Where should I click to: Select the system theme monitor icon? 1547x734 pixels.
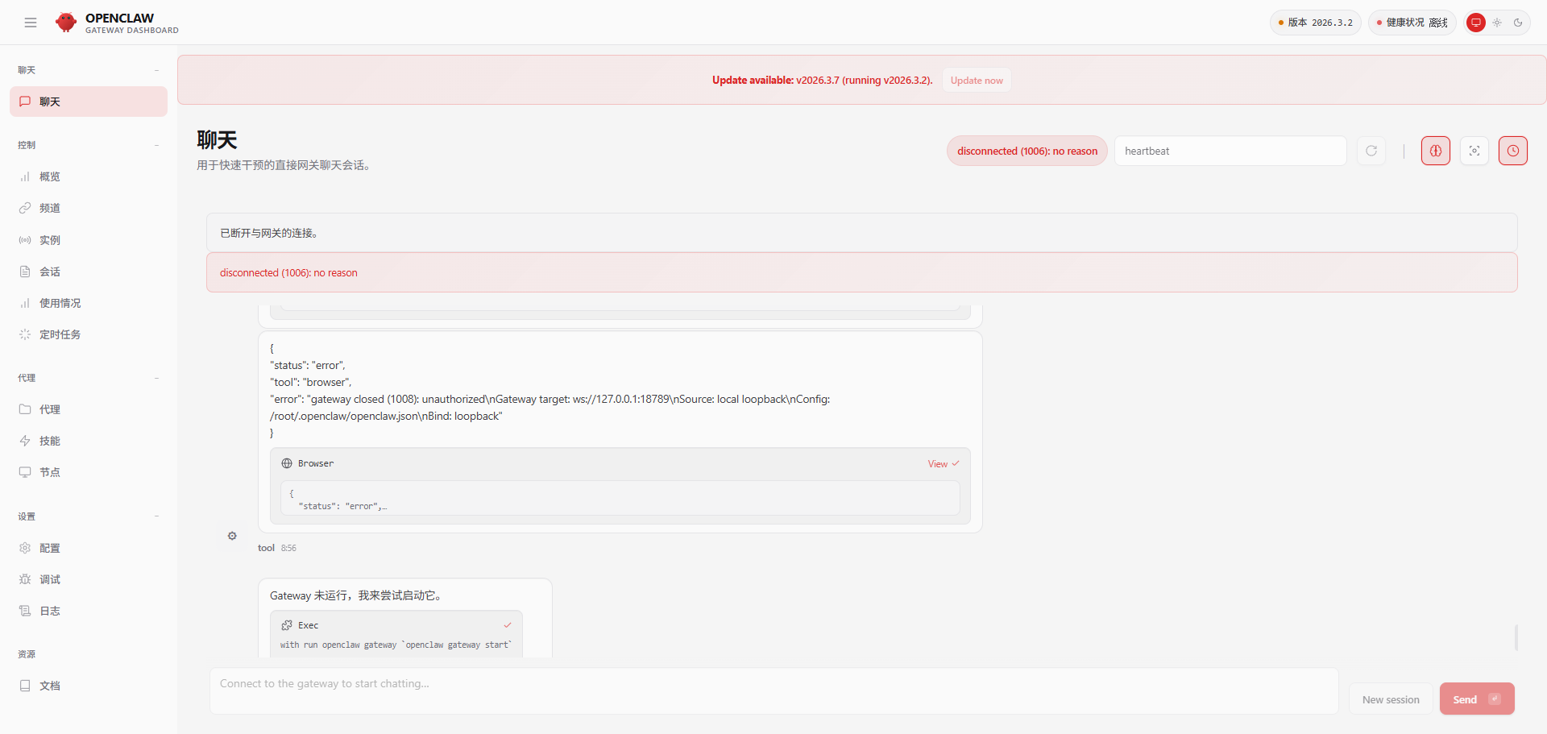[1475, 23]
